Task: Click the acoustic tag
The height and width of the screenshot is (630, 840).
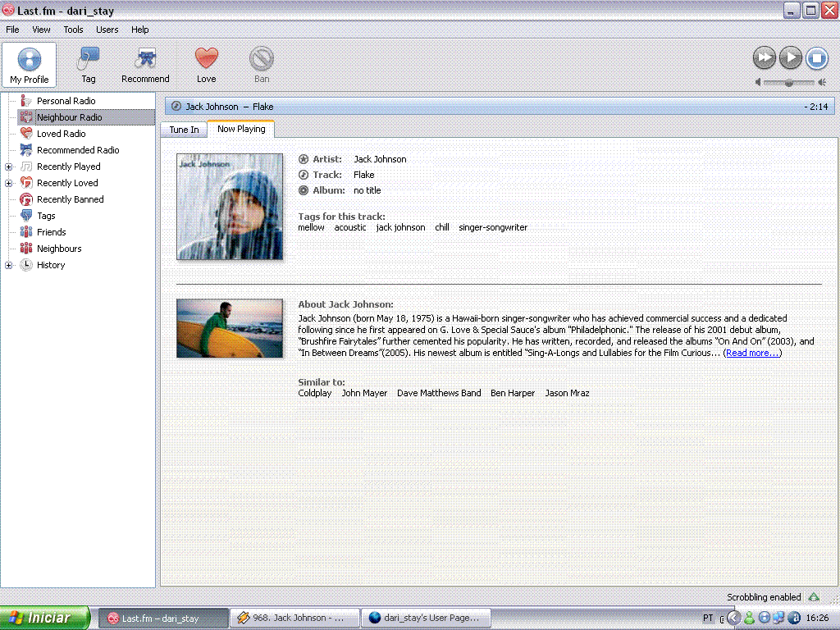Action: 350,227
